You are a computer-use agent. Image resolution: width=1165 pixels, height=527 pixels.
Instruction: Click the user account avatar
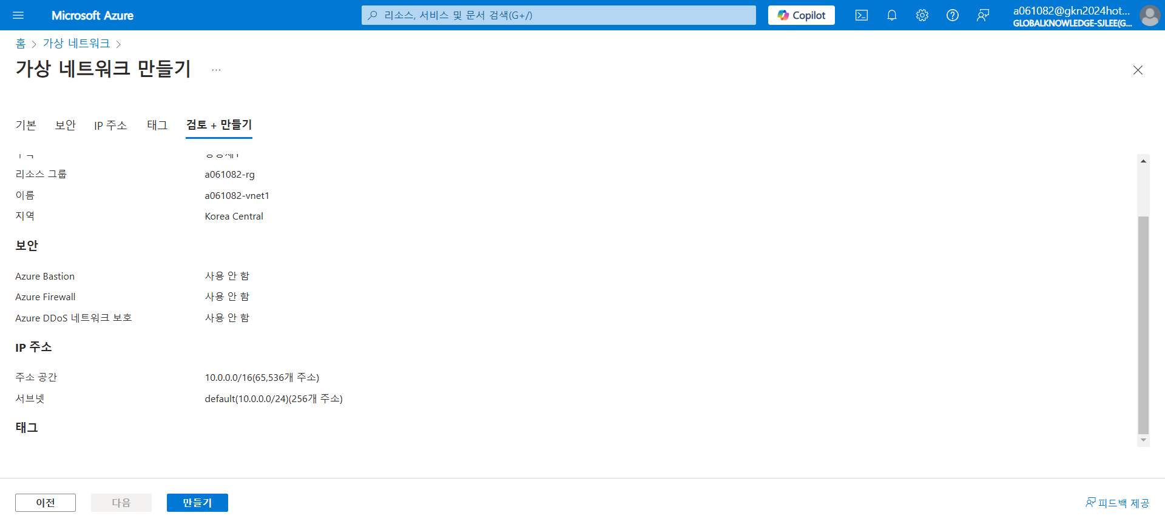pos(1150,15)
